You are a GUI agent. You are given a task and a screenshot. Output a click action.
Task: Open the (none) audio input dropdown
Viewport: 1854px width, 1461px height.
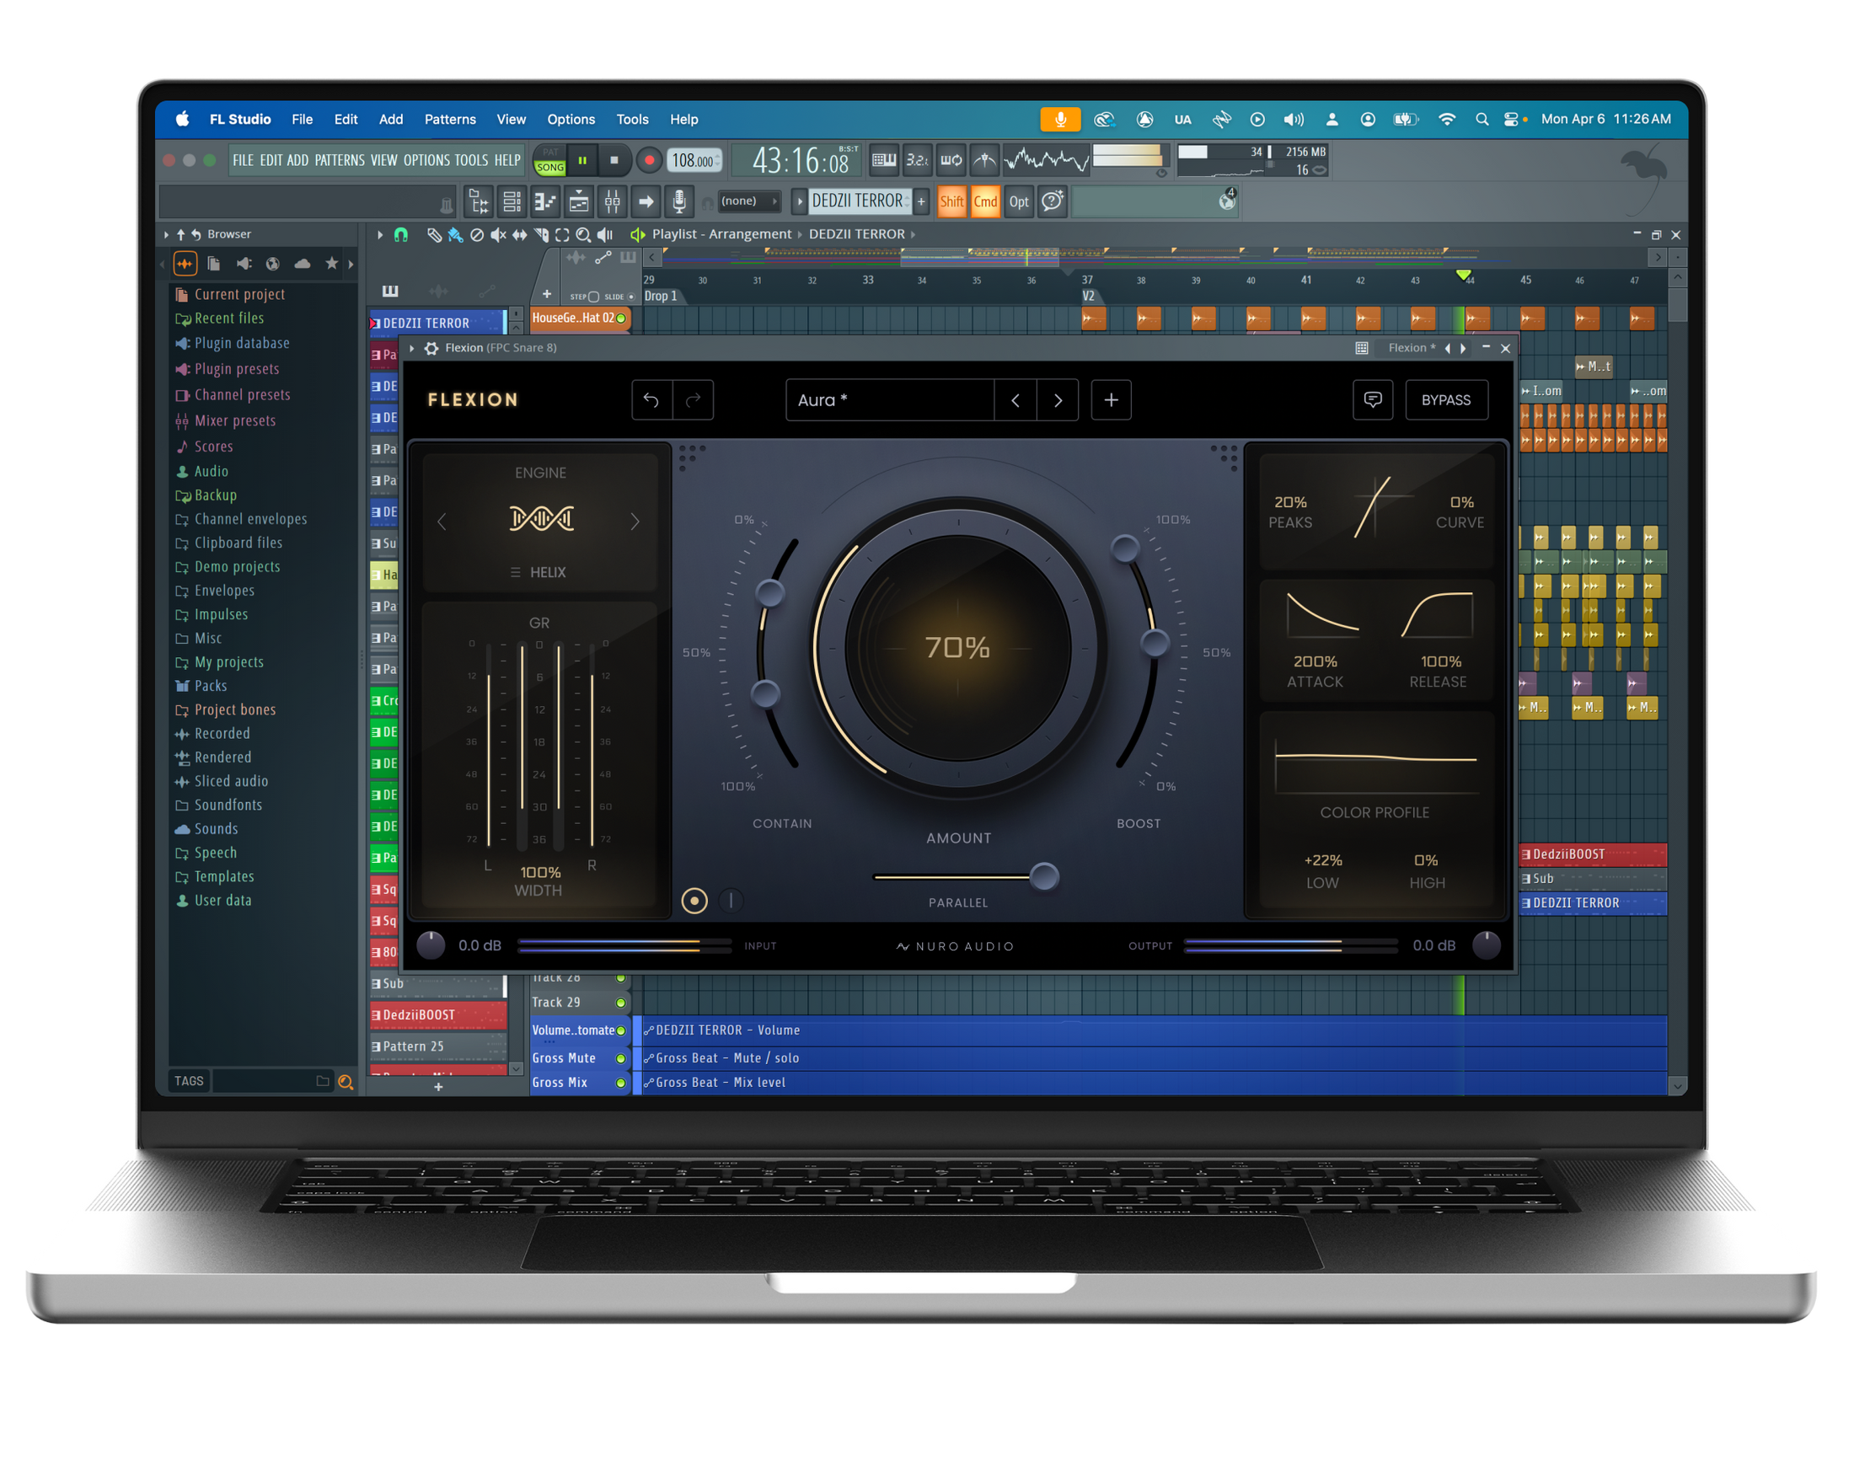(x=748, y=202)
